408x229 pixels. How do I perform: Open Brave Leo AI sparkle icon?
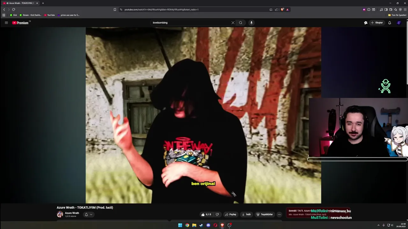396,10
